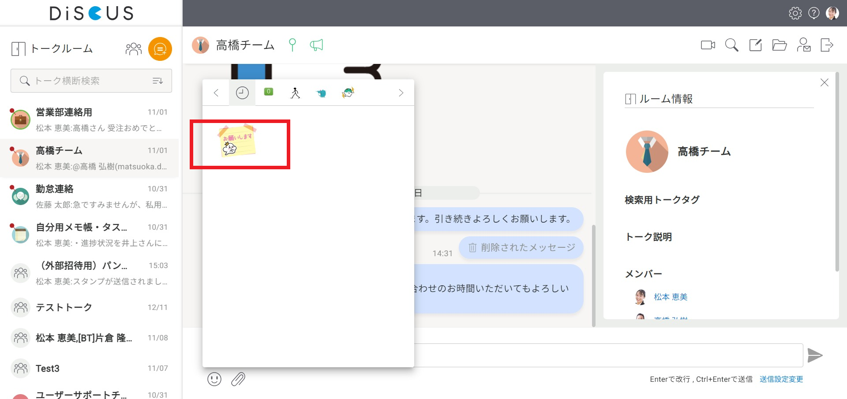Open member 松本 恵美 profile link

click(671, 297)
